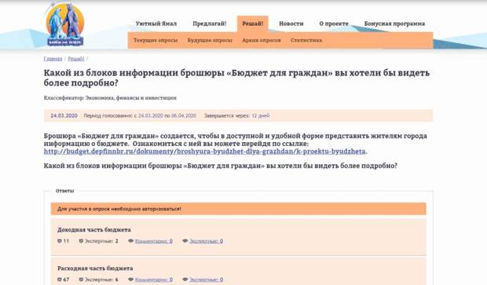
Task: Open Комментариев link under Доходная часть бюджета
Action: click(x=153, y=241)
